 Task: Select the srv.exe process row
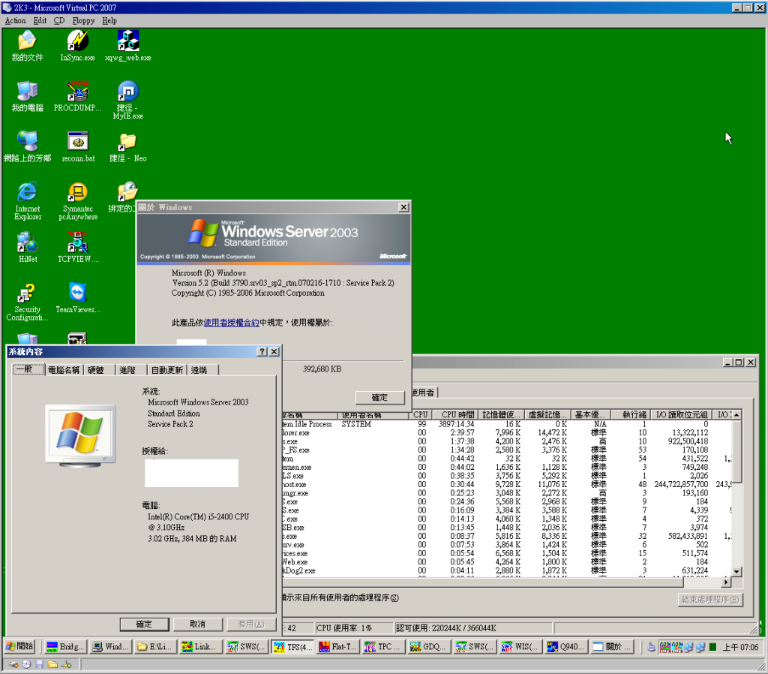[507, 545]
